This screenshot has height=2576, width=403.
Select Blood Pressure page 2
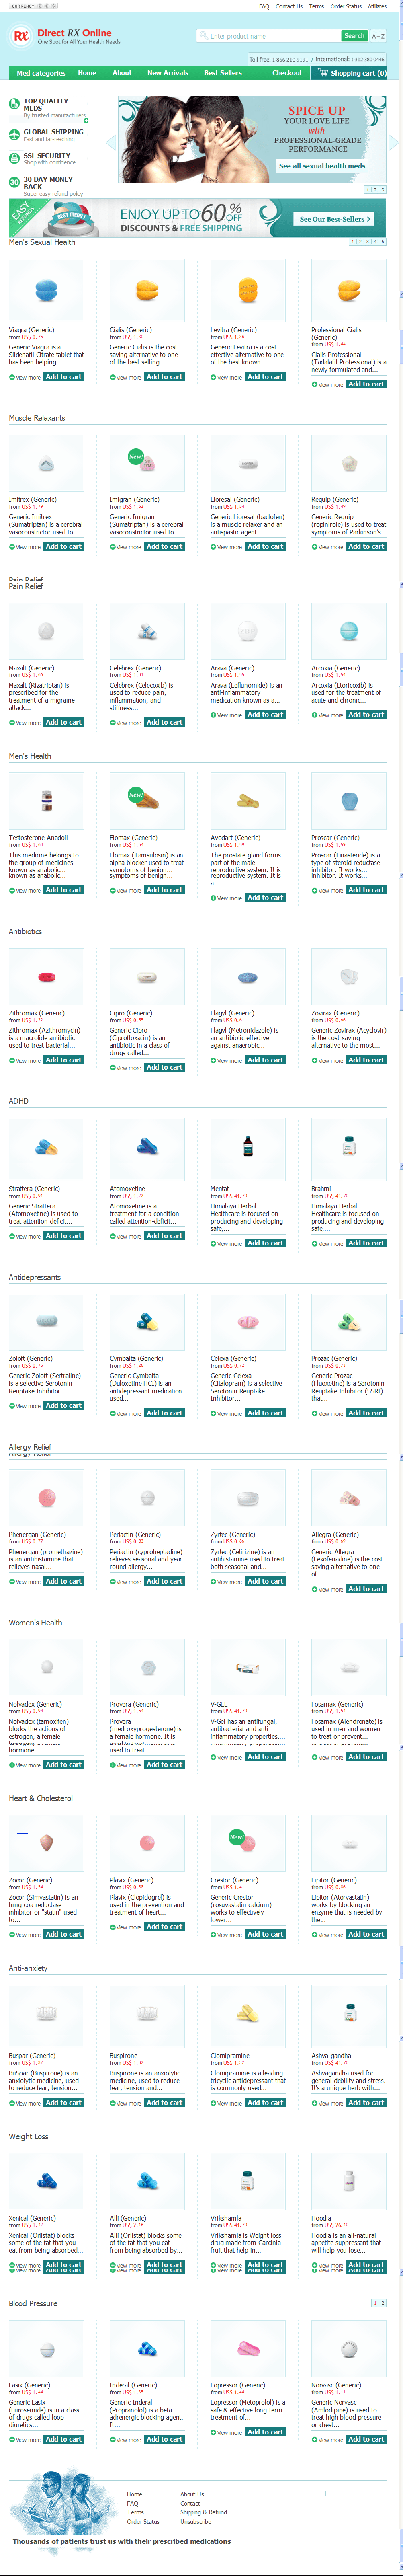[382, 2303]
